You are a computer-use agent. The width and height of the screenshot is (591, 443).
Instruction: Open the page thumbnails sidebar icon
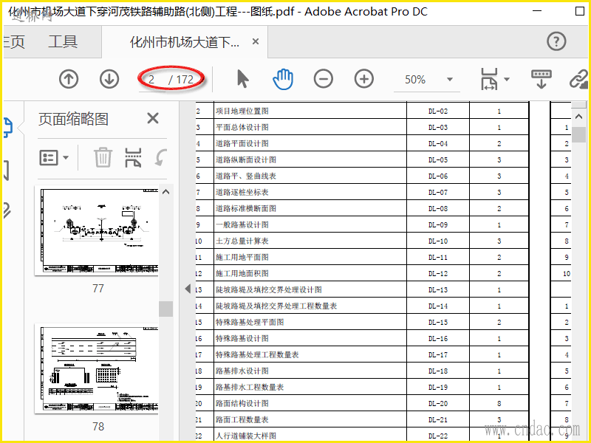pyautogui.click(x=7, y=127)
